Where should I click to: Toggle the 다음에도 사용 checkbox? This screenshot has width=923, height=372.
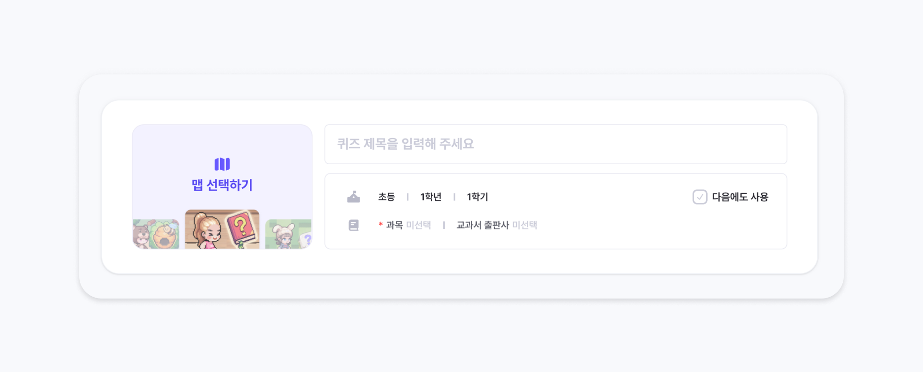700,197
